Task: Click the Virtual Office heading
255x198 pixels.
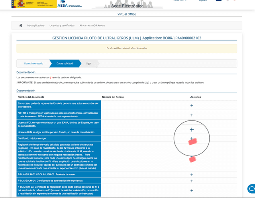Action: (x=127, y=14)
